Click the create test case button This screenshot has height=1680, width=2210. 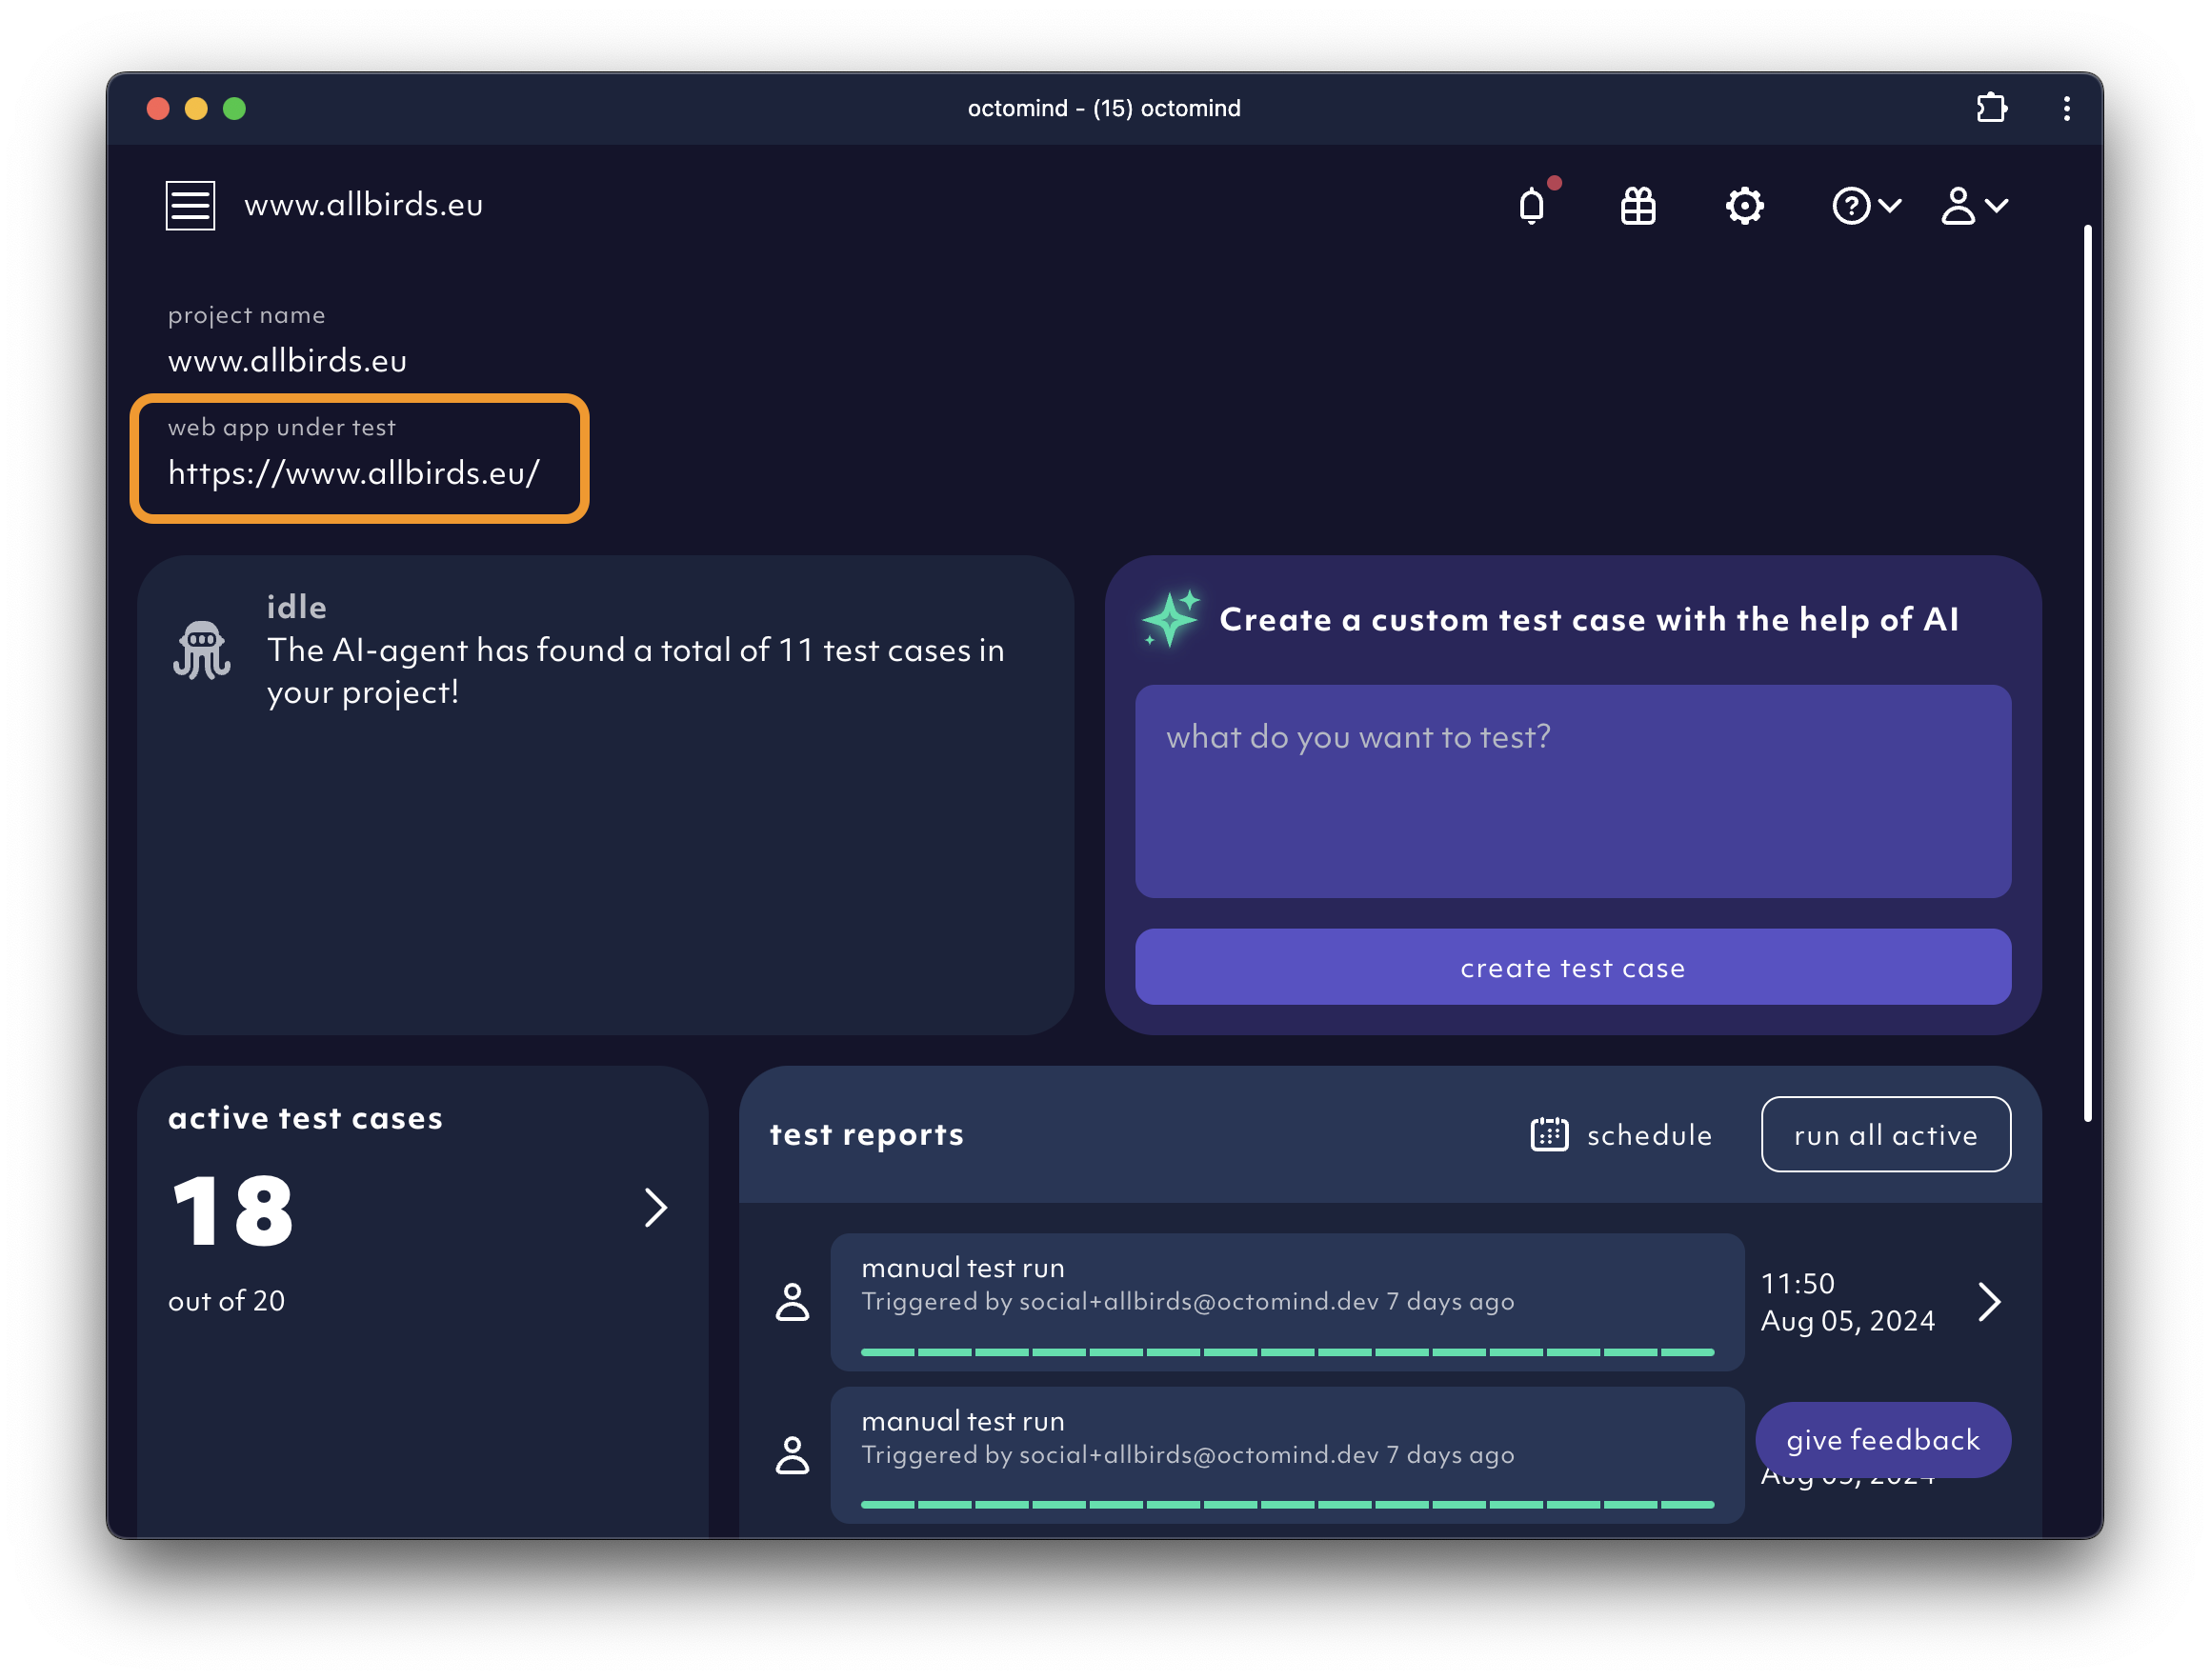(x=1572, y=967)
